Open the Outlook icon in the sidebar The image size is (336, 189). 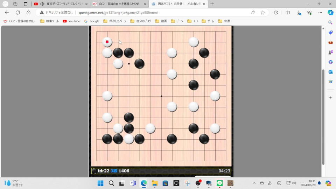pos(330,71)
